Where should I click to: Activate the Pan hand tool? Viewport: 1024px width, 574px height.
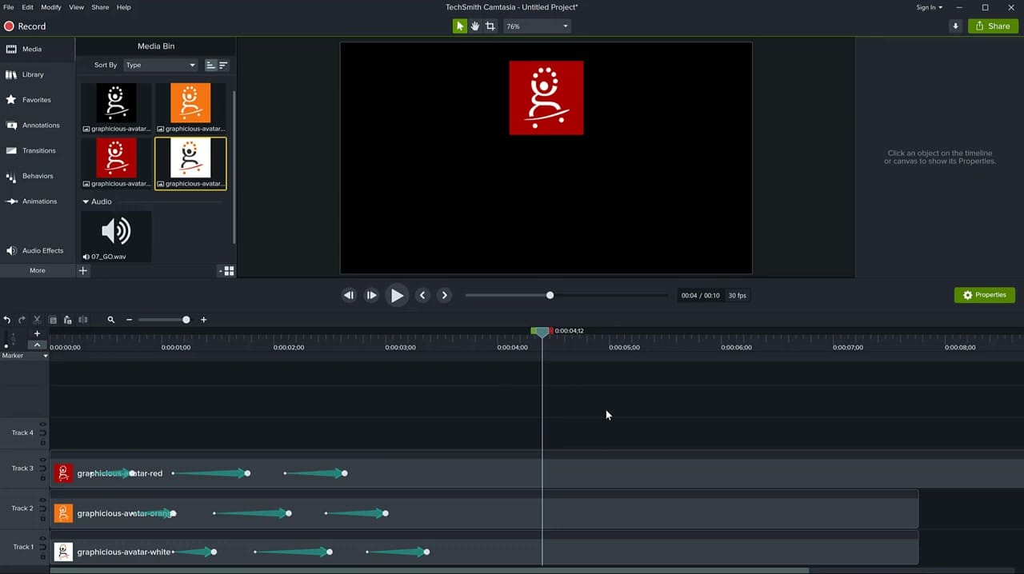474,26
